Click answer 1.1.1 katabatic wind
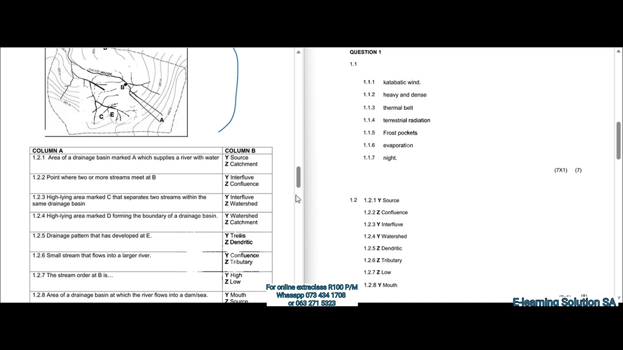 tap(392, 82)
